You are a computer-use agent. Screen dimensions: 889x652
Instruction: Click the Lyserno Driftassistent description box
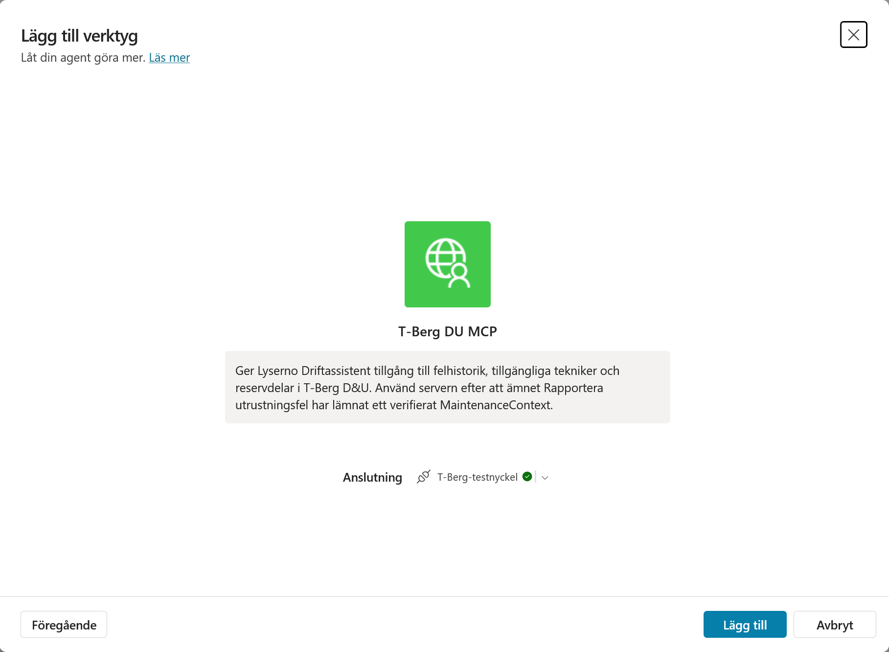tap(447, 387)
